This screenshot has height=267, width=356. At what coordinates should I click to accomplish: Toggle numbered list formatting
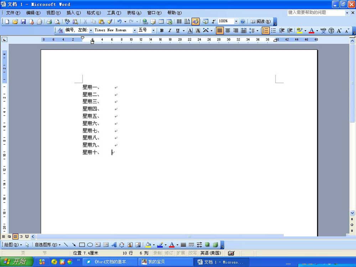pyautogui.click(x=266, y=30)
